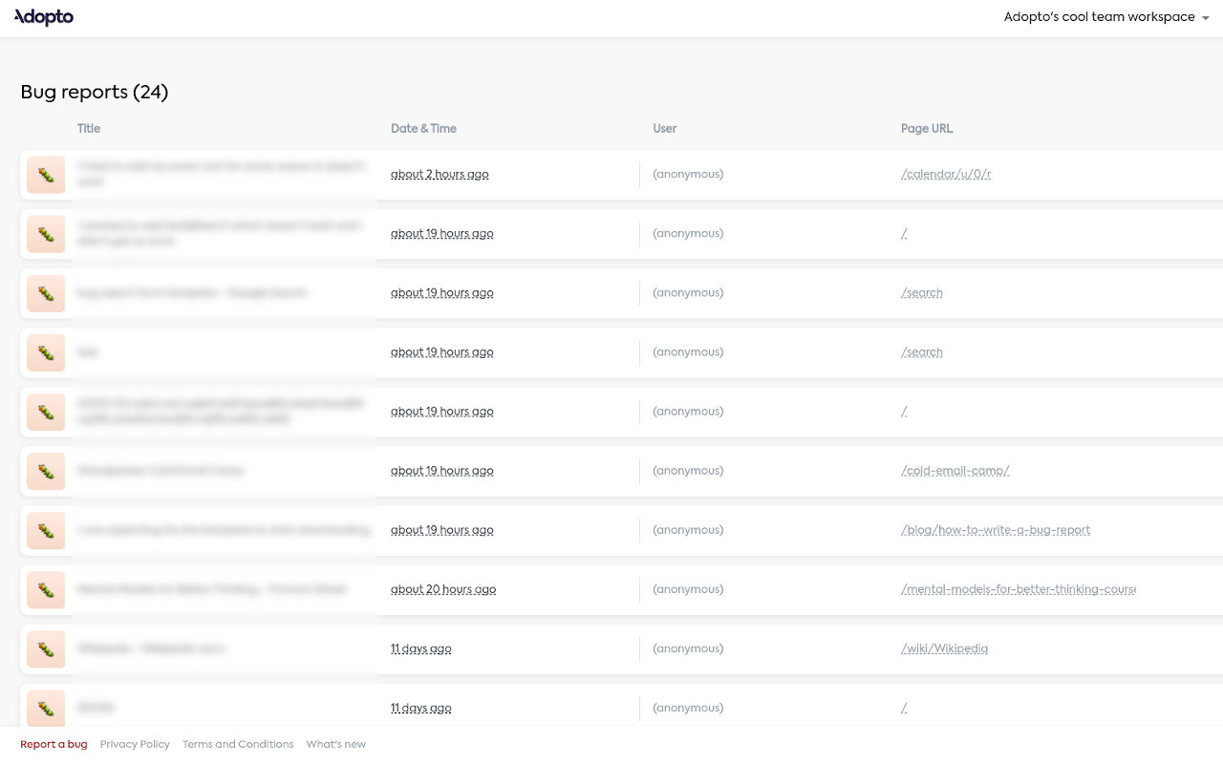Click bug icon of the mental-models report
Image resolution: width=1223 pixels, height=764 pixels.
pos(46,589)
